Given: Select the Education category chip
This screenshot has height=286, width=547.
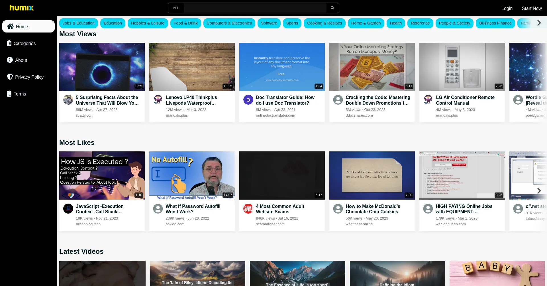Looking at the screenshot, I should point(113,23).
